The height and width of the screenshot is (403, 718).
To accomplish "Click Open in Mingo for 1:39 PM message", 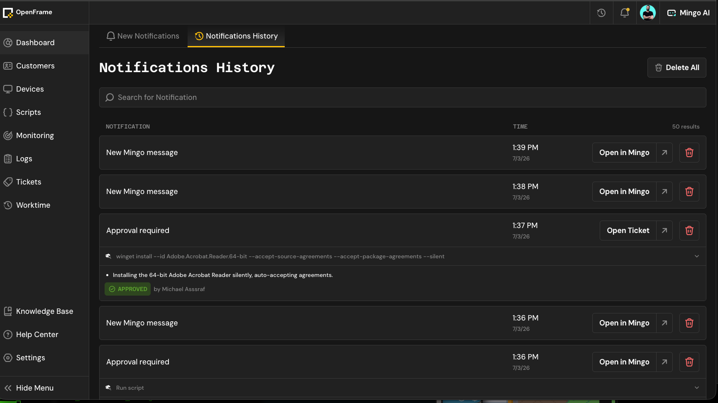I will pos(624,153).
